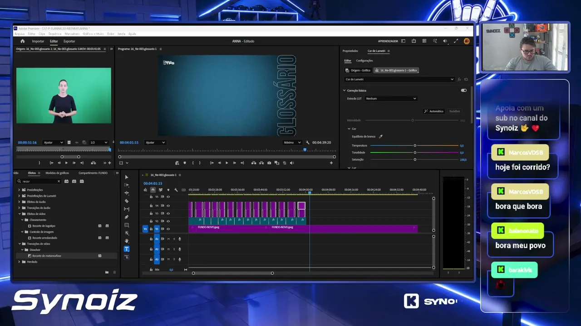581x326 pixels.
Task: Open the Propriedades panel tab
Action: pyautogui.click(x=350, y=51)
